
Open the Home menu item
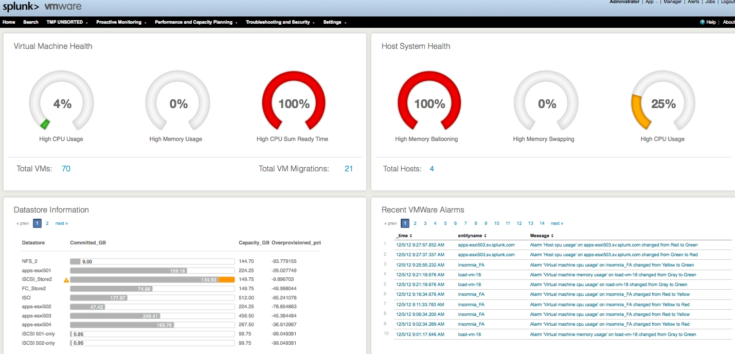click(x=9, y=22)
